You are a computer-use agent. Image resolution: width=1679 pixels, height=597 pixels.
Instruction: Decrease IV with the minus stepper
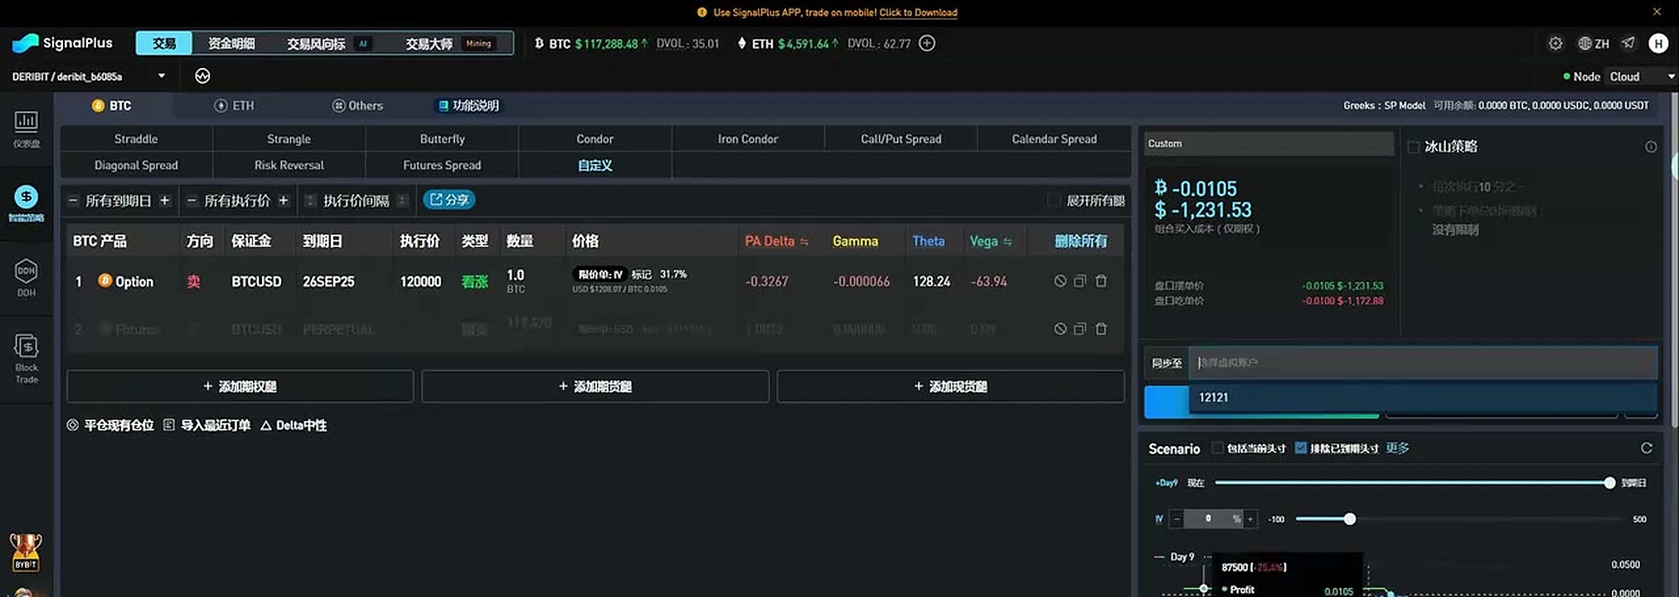coord(1176,519)
